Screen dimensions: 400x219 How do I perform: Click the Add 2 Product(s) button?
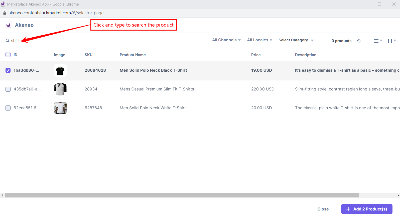(367, 209)
